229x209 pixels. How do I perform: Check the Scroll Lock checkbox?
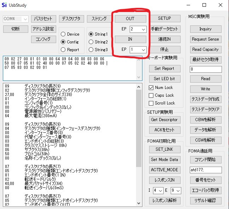click(151, 103)
